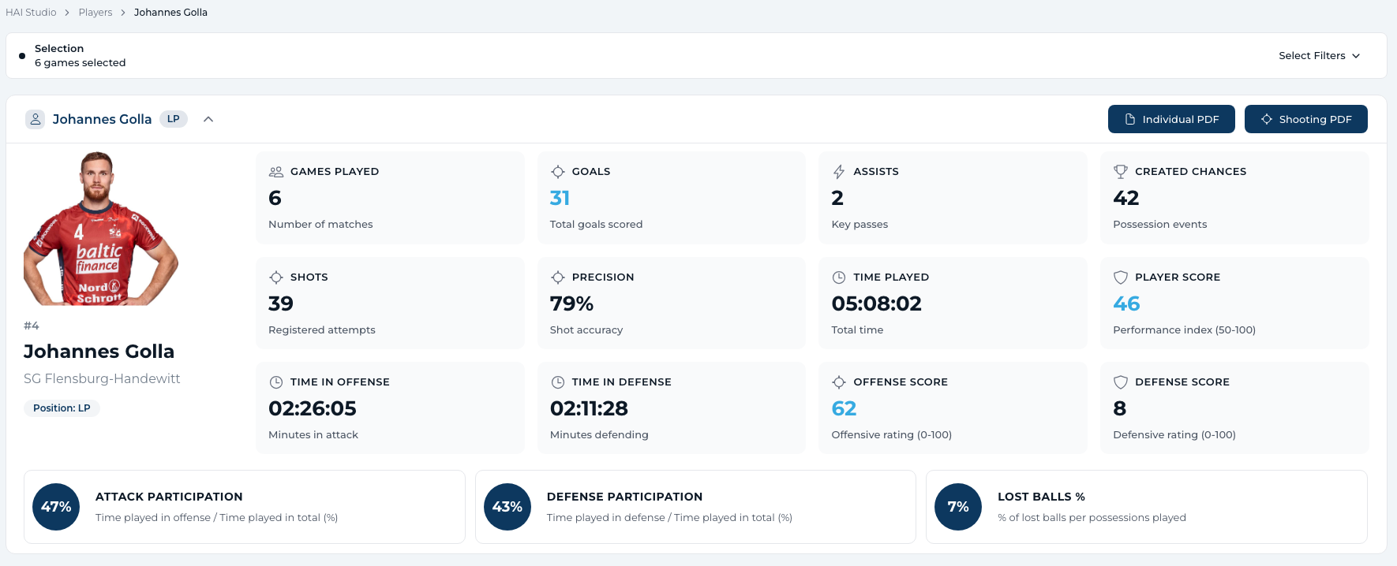Click the Position: LP badge
This screenshot has height=566, width=1397.
click(x=62, y=408)
